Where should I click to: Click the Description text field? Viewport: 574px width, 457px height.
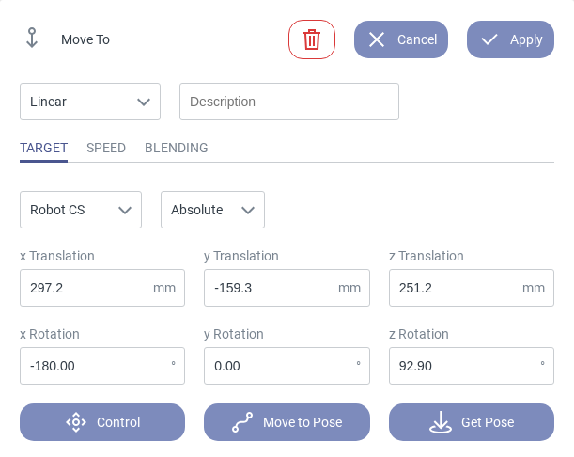289,102
